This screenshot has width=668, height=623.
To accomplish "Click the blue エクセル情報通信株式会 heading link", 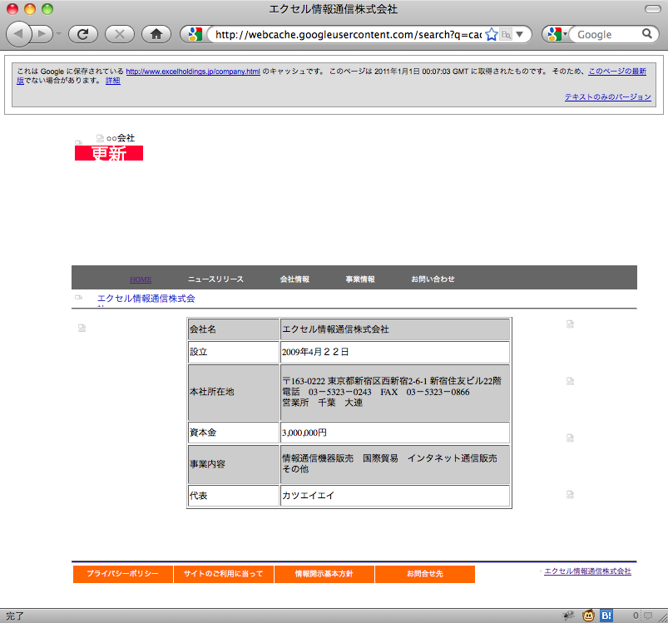I will click(x=146, y=299).
